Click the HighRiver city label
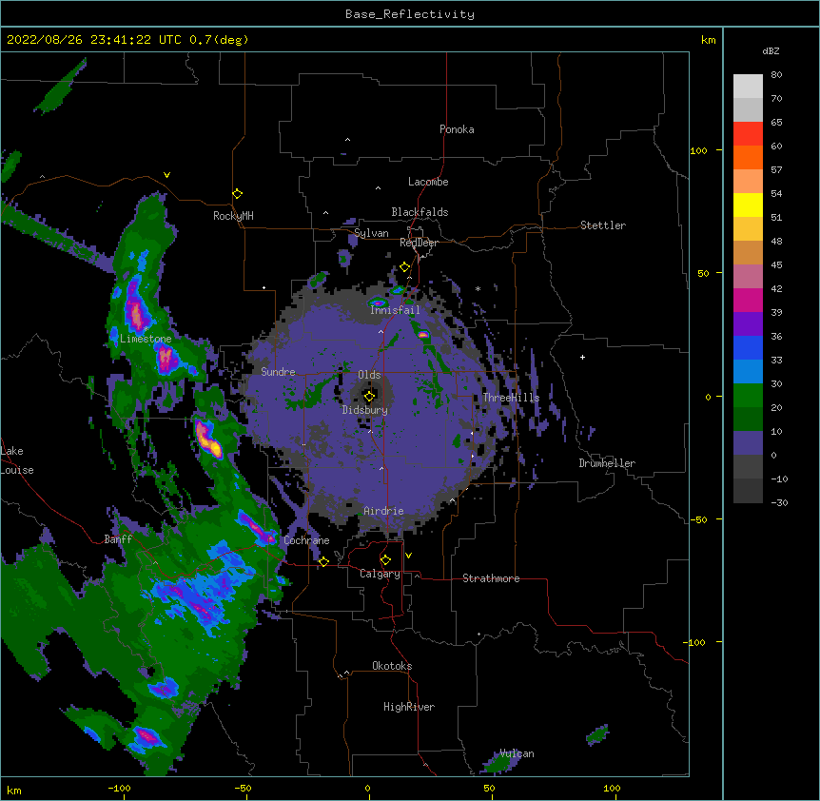The height and width of the screenshot is (801, 820). click(x=409, y=707)
